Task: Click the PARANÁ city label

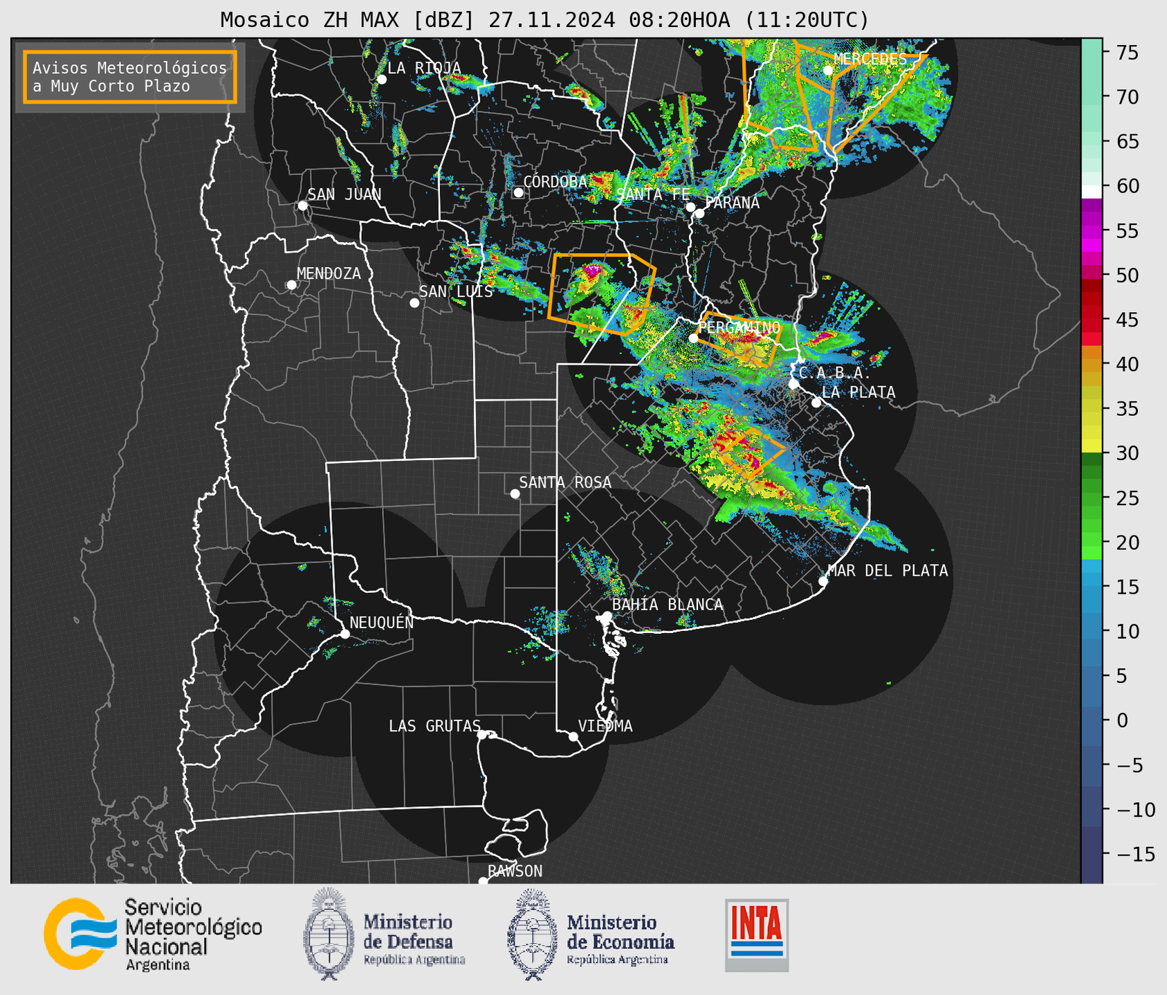Action: tap(733, 203)
